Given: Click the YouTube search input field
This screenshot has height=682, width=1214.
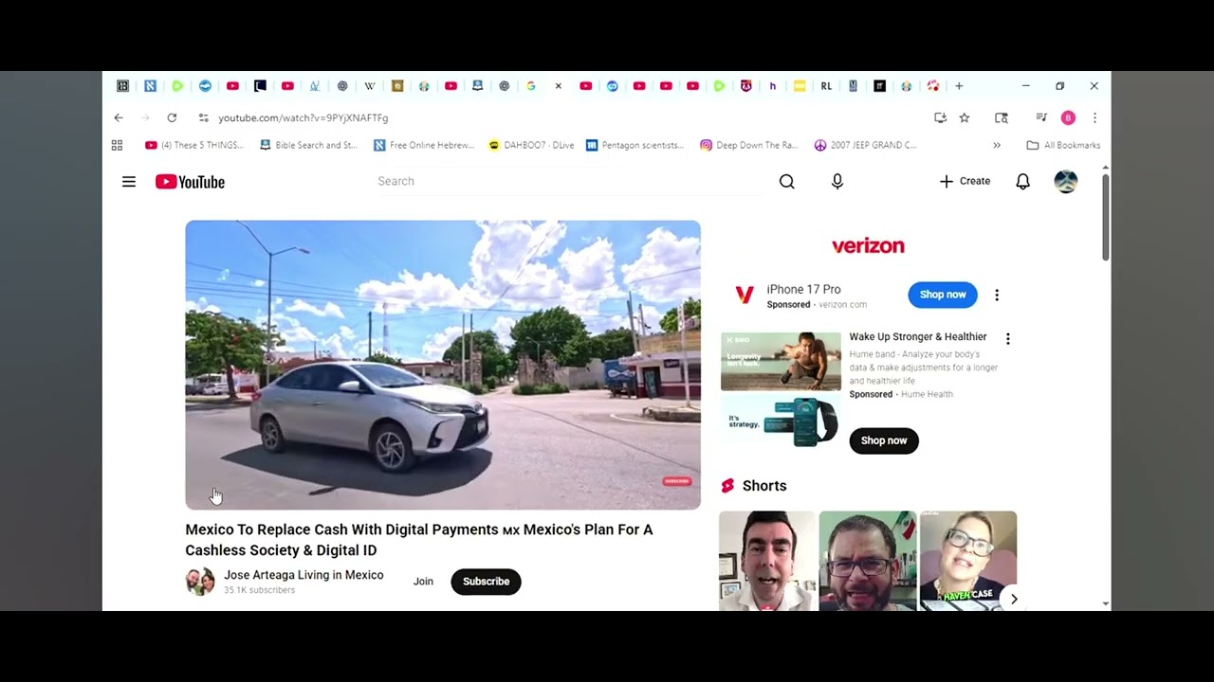Looking at the screenshot, I should coord(569,181).
